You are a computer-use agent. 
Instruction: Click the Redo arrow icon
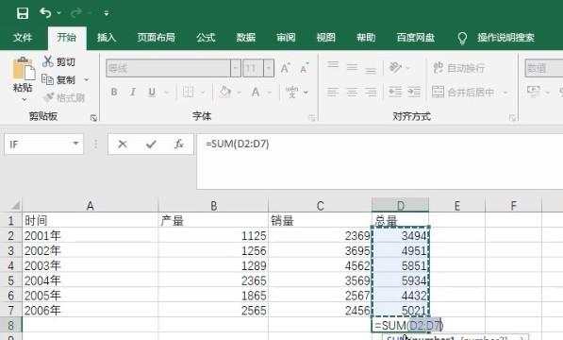(x=75, y=13)
